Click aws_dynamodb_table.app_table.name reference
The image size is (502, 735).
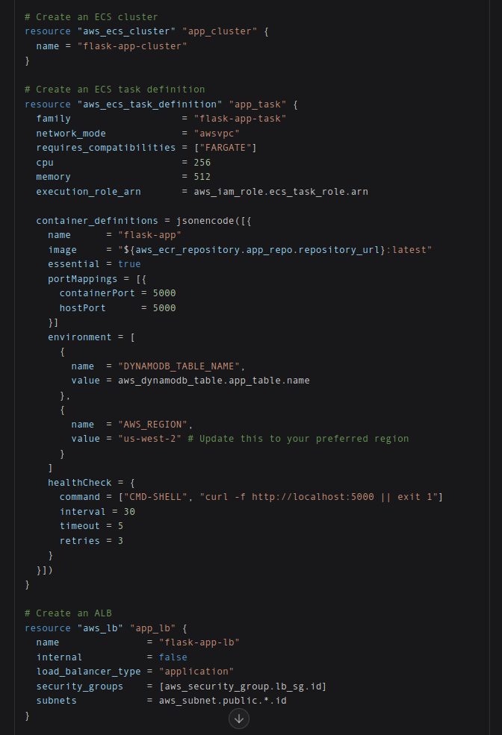coord(214,381)
